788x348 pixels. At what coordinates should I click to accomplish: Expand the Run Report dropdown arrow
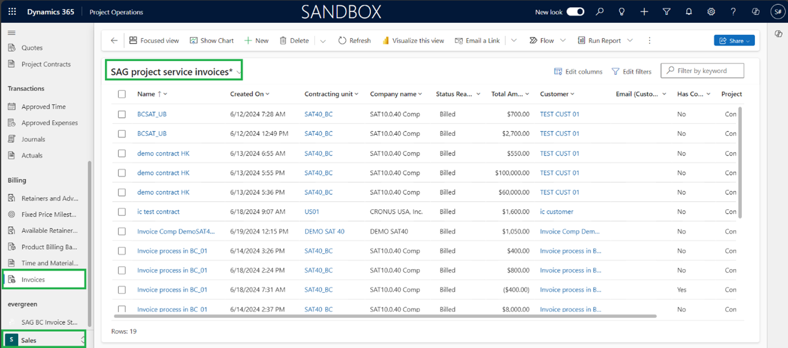point(630,41)
